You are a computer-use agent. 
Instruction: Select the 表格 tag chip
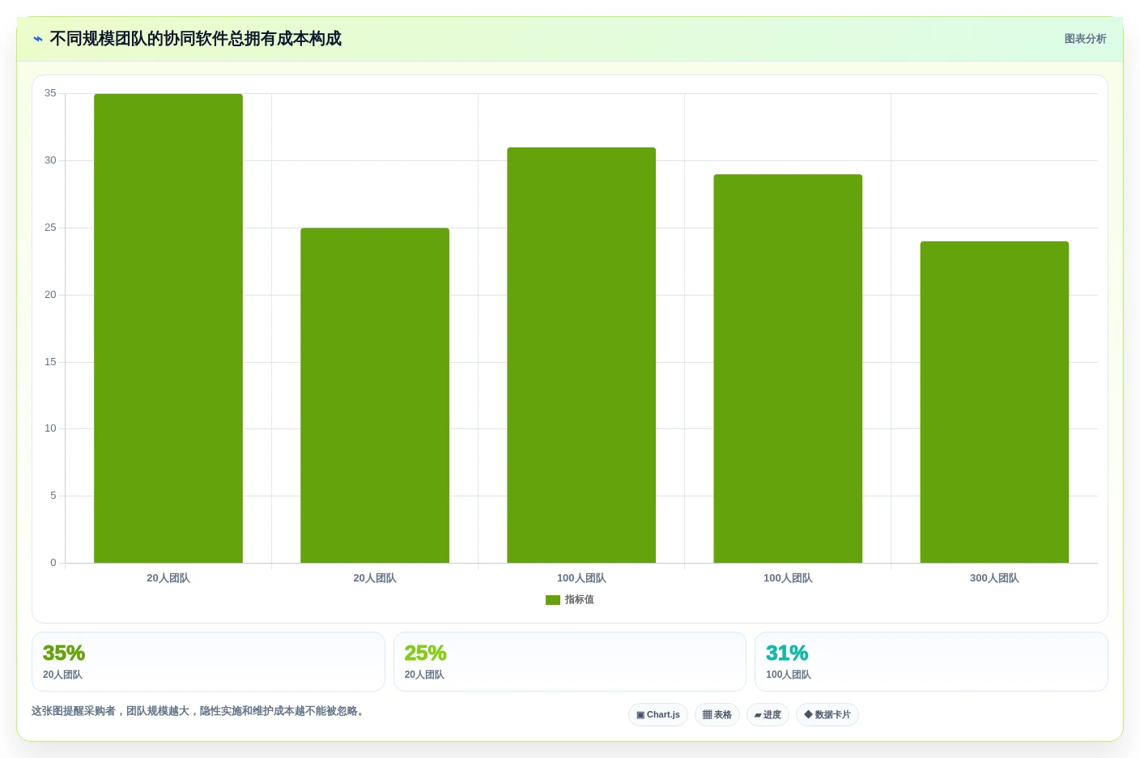717,715
